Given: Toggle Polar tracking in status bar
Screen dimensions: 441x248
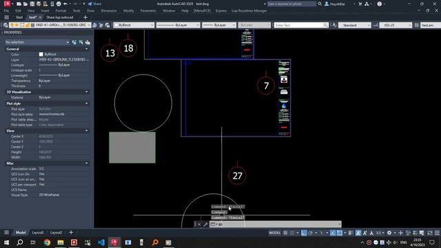Looking at the screenshot, I should point(311,233).
